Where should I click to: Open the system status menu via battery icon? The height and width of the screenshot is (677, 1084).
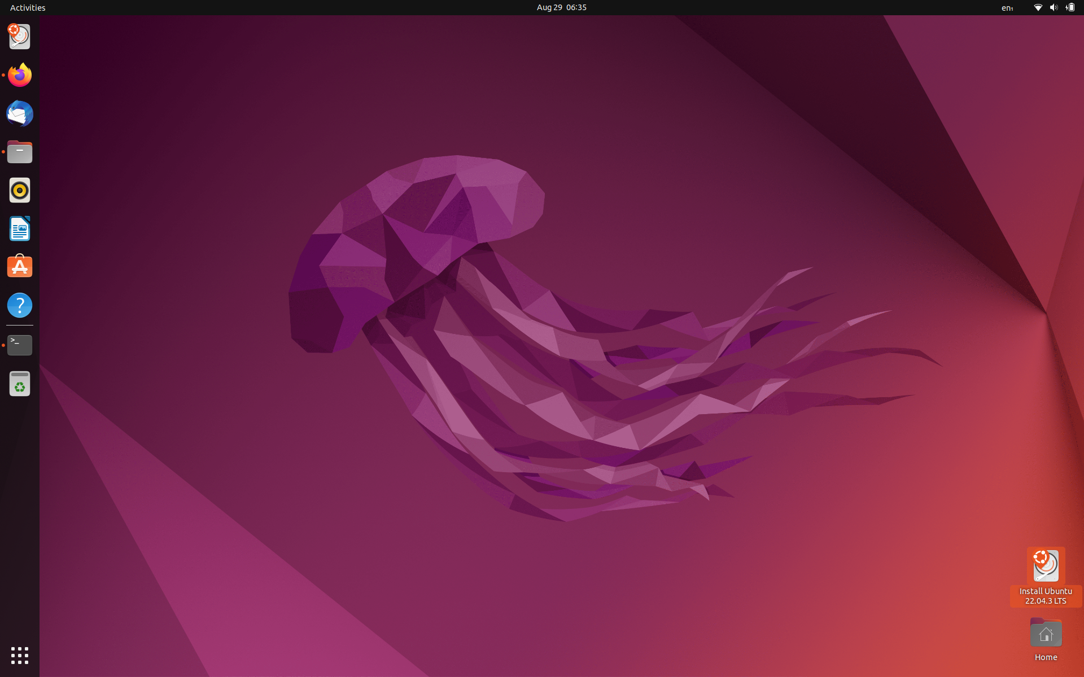click(1070, 7)
